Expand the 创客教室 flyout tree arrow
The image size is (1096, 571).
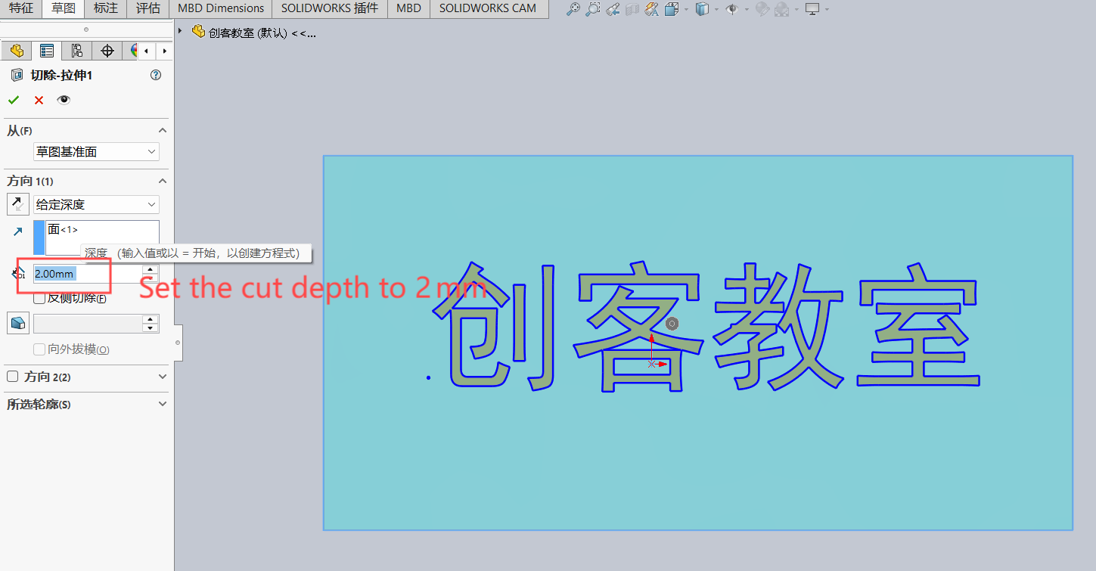180,31
